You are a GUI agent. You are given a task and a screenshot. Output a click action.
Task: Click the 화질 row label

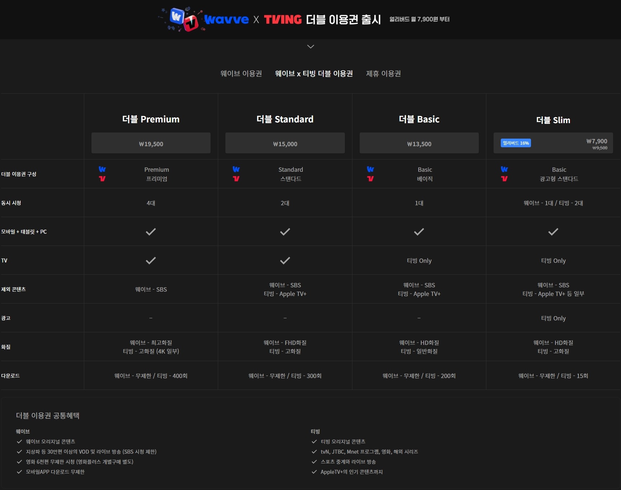pyautogui.click(x=6, y=347)
